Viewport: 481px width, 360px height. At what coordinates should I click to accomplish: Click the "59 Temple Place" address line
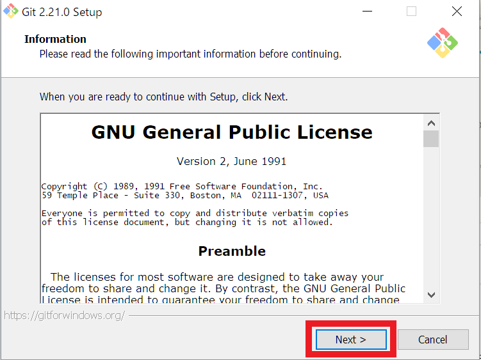point(185,196)
